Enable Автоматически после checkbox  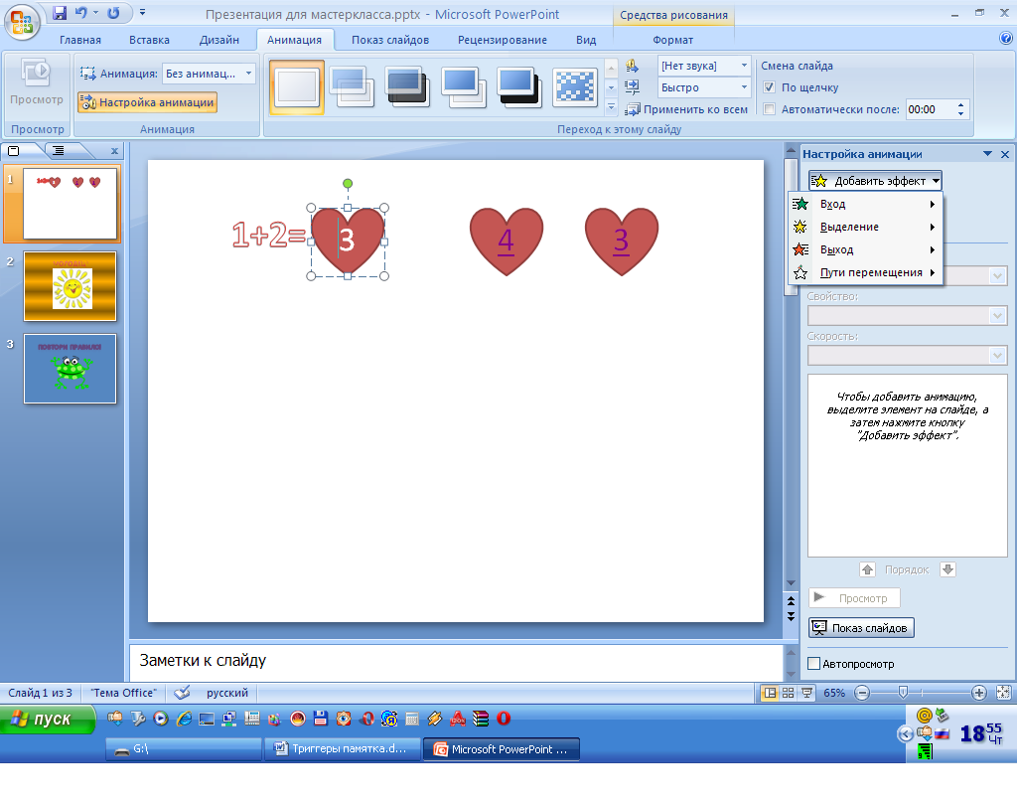coord(770,109)
